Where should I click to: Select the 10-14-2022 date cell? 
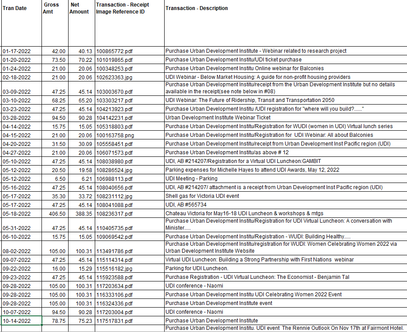[x=17, y=321]
